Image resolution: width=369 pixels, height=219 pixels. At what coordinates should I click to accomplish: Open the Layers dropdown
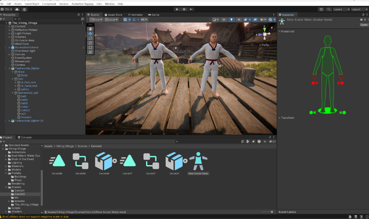341,9
